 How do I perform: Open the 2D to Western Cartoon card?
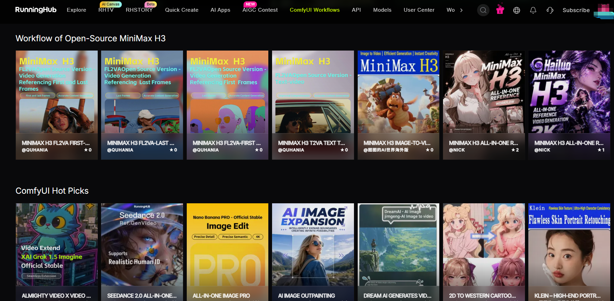click(x=484, y=252)
